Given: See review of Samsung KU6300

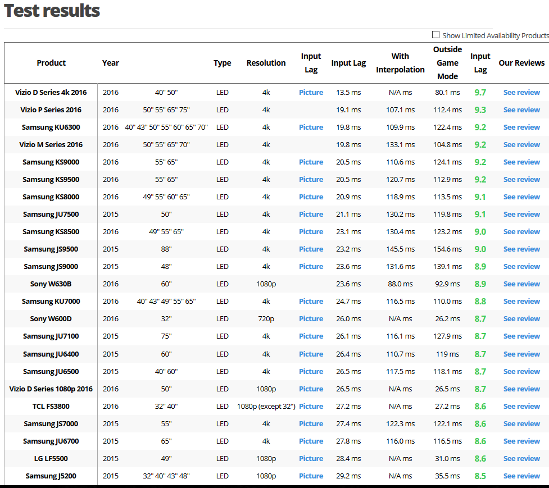Looking at the screenshot, I should coord(521,127).
